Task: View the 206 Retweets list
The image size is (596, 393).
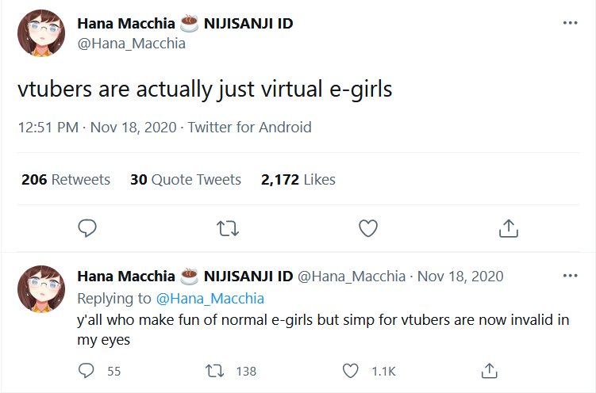Action: pyautogui.click(x=66, y=179)
